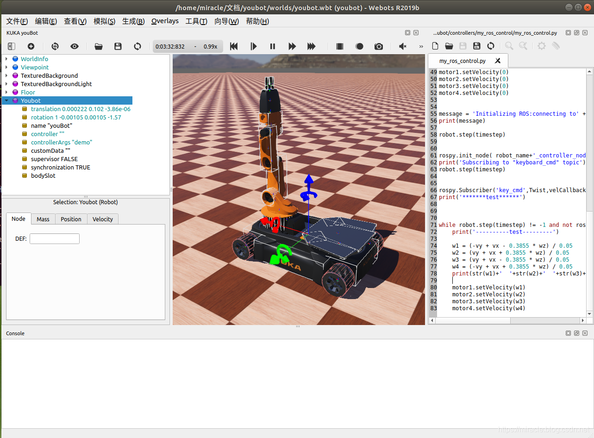Click the DEF name input field

[x=55, y=238]
